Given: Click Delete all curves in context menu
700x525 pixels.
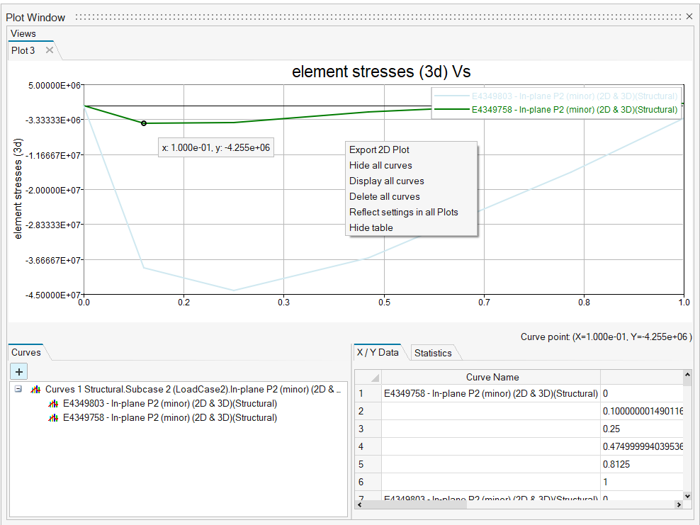Looking at the screenshot, I should (x=384, y=196).
